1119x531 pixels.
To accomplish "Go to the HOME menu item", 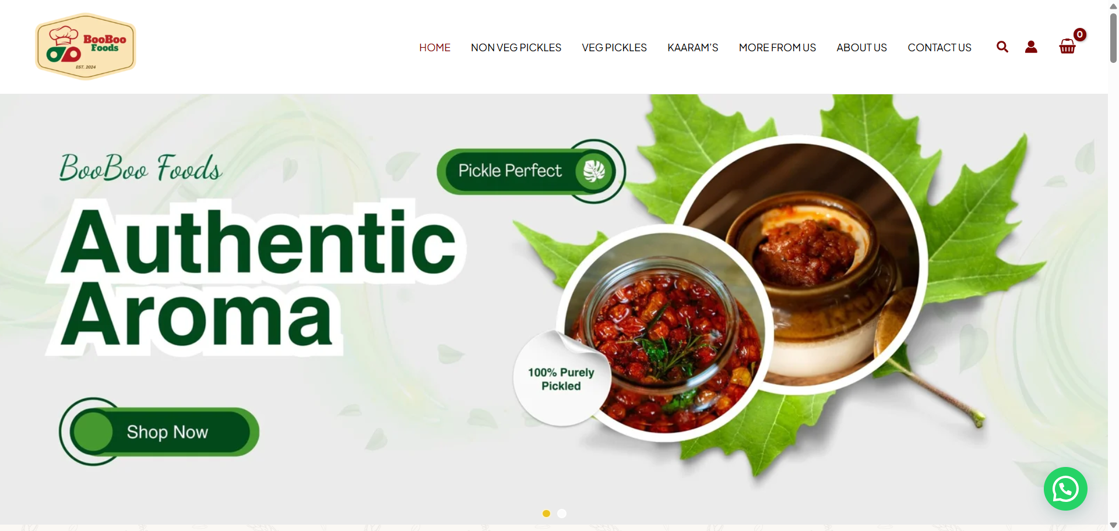I will [x=435, y=48].
